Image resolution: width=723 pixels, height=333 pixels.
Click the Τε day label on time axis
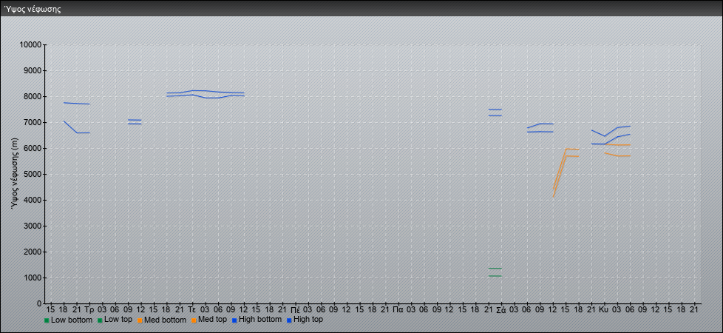pyautogui.click(x=193, y=310)
